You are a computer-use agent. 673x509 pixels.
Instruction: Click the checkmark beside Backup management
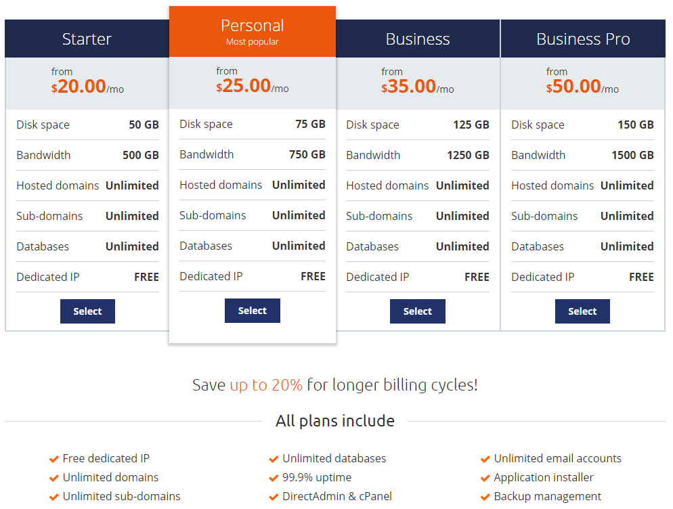point(485,496)
